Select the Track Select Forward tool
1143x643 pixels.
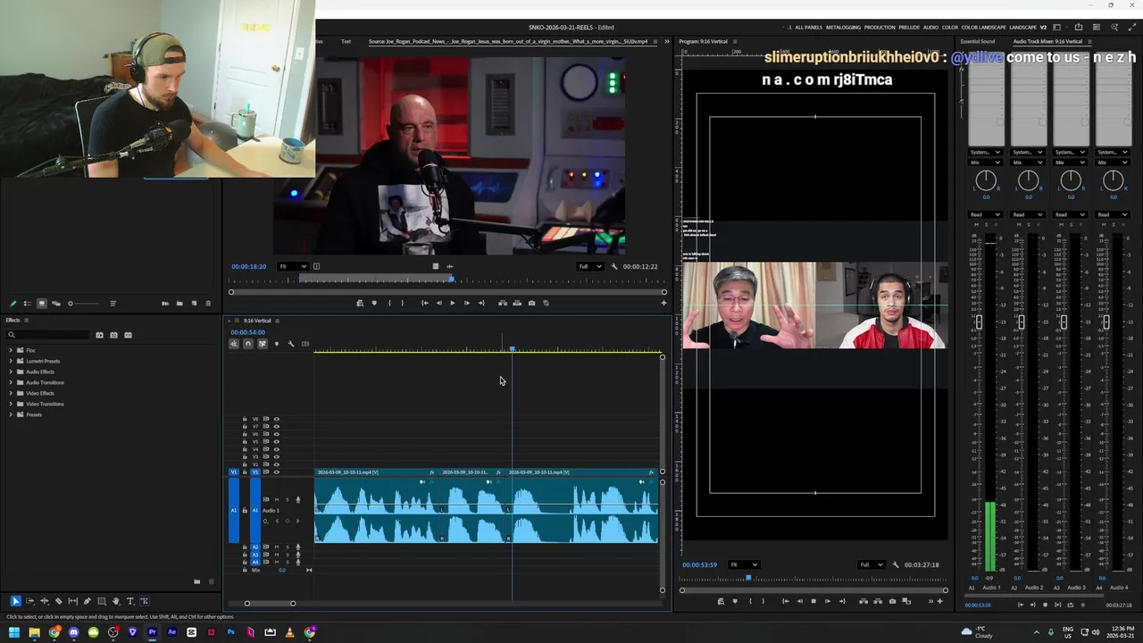click(x=29, y=601)
